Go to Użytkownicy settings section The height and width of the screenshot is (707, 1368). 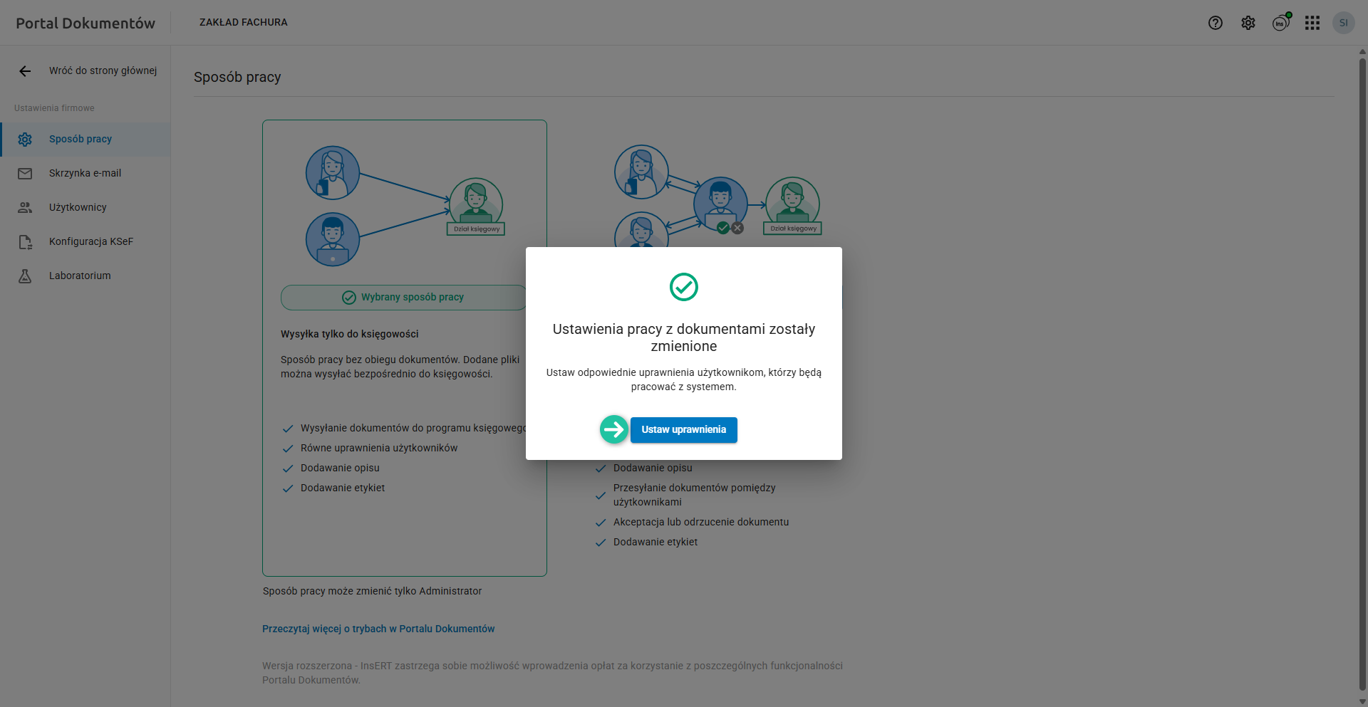(x=78, y=208)
